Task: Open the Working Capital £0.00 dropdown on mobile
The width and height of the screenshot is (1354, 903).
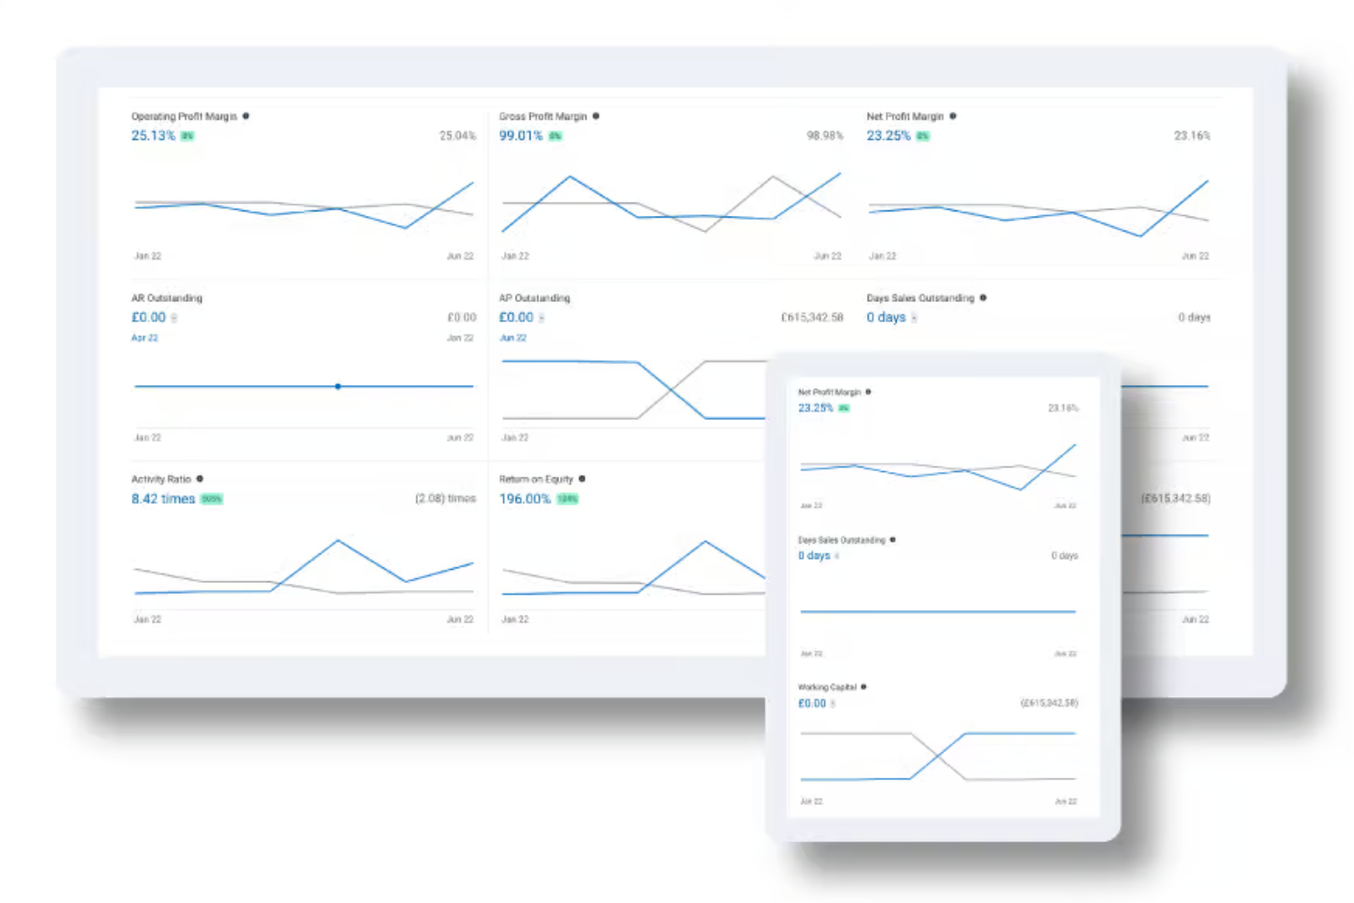Action: (833, 704)
